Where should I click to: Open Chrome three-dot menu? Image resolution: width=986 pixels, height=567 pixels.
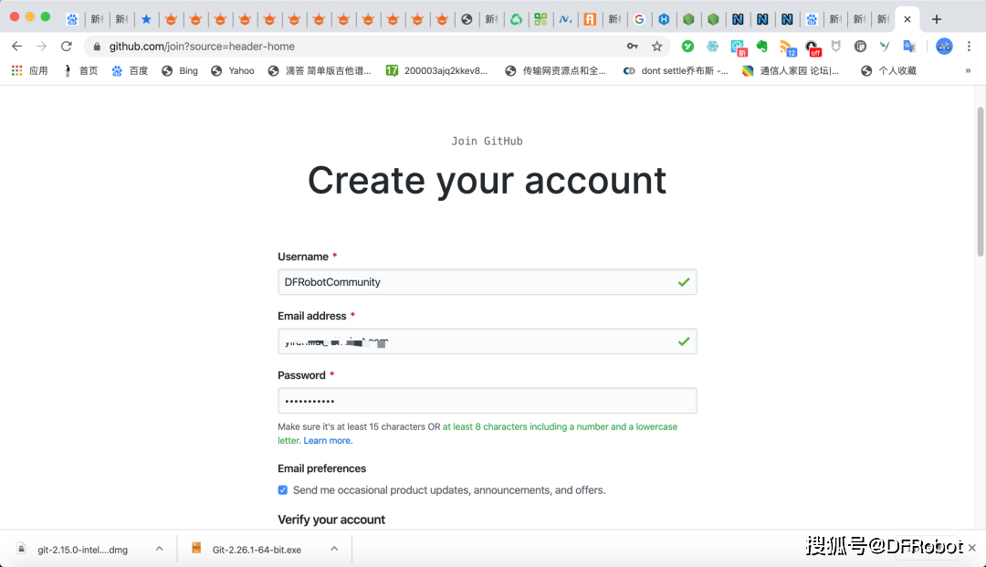pyautogui.click(x=969, y=46)
